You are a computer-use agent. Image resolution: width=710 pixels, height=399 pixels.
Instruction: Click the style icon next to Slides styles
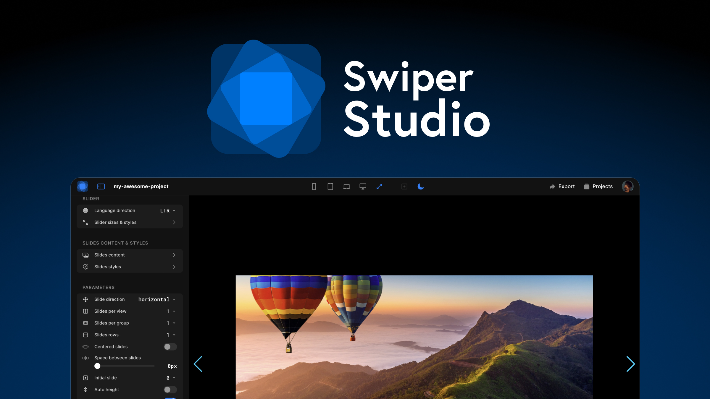tap(85, 267)
